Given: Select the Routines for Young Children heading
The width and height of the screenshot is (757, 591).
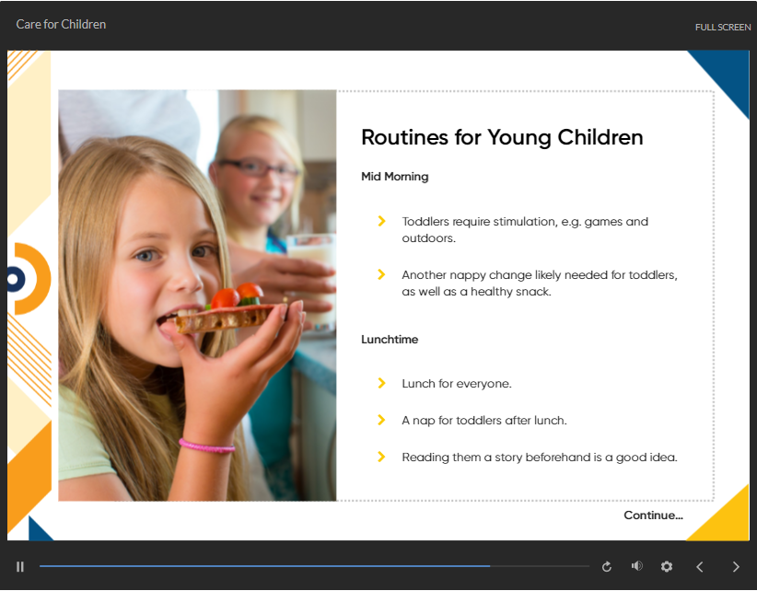Looking at the screenshot, I should pyautogui.click(x=502, y=137).
